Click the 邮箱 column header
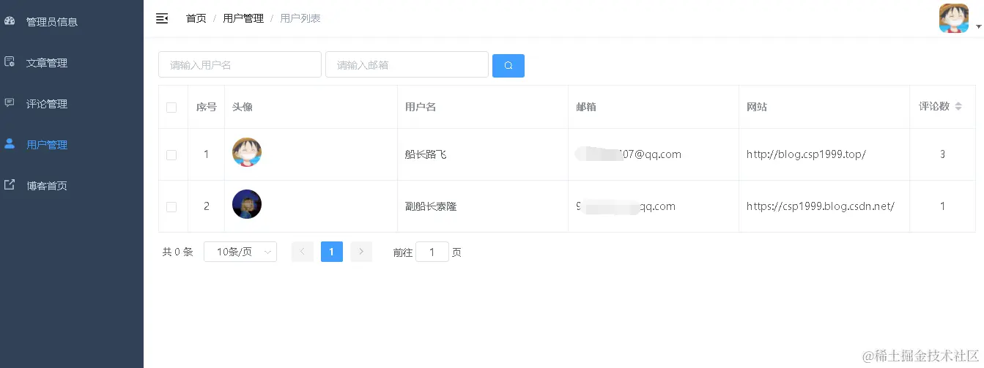The height and width of the screenshot is (368, 984). [x=586, y=107]
